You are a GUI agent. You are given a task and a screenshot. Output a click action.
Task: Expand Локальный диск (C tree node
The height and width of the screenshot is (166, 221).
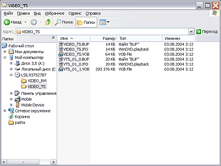[11, 69]
